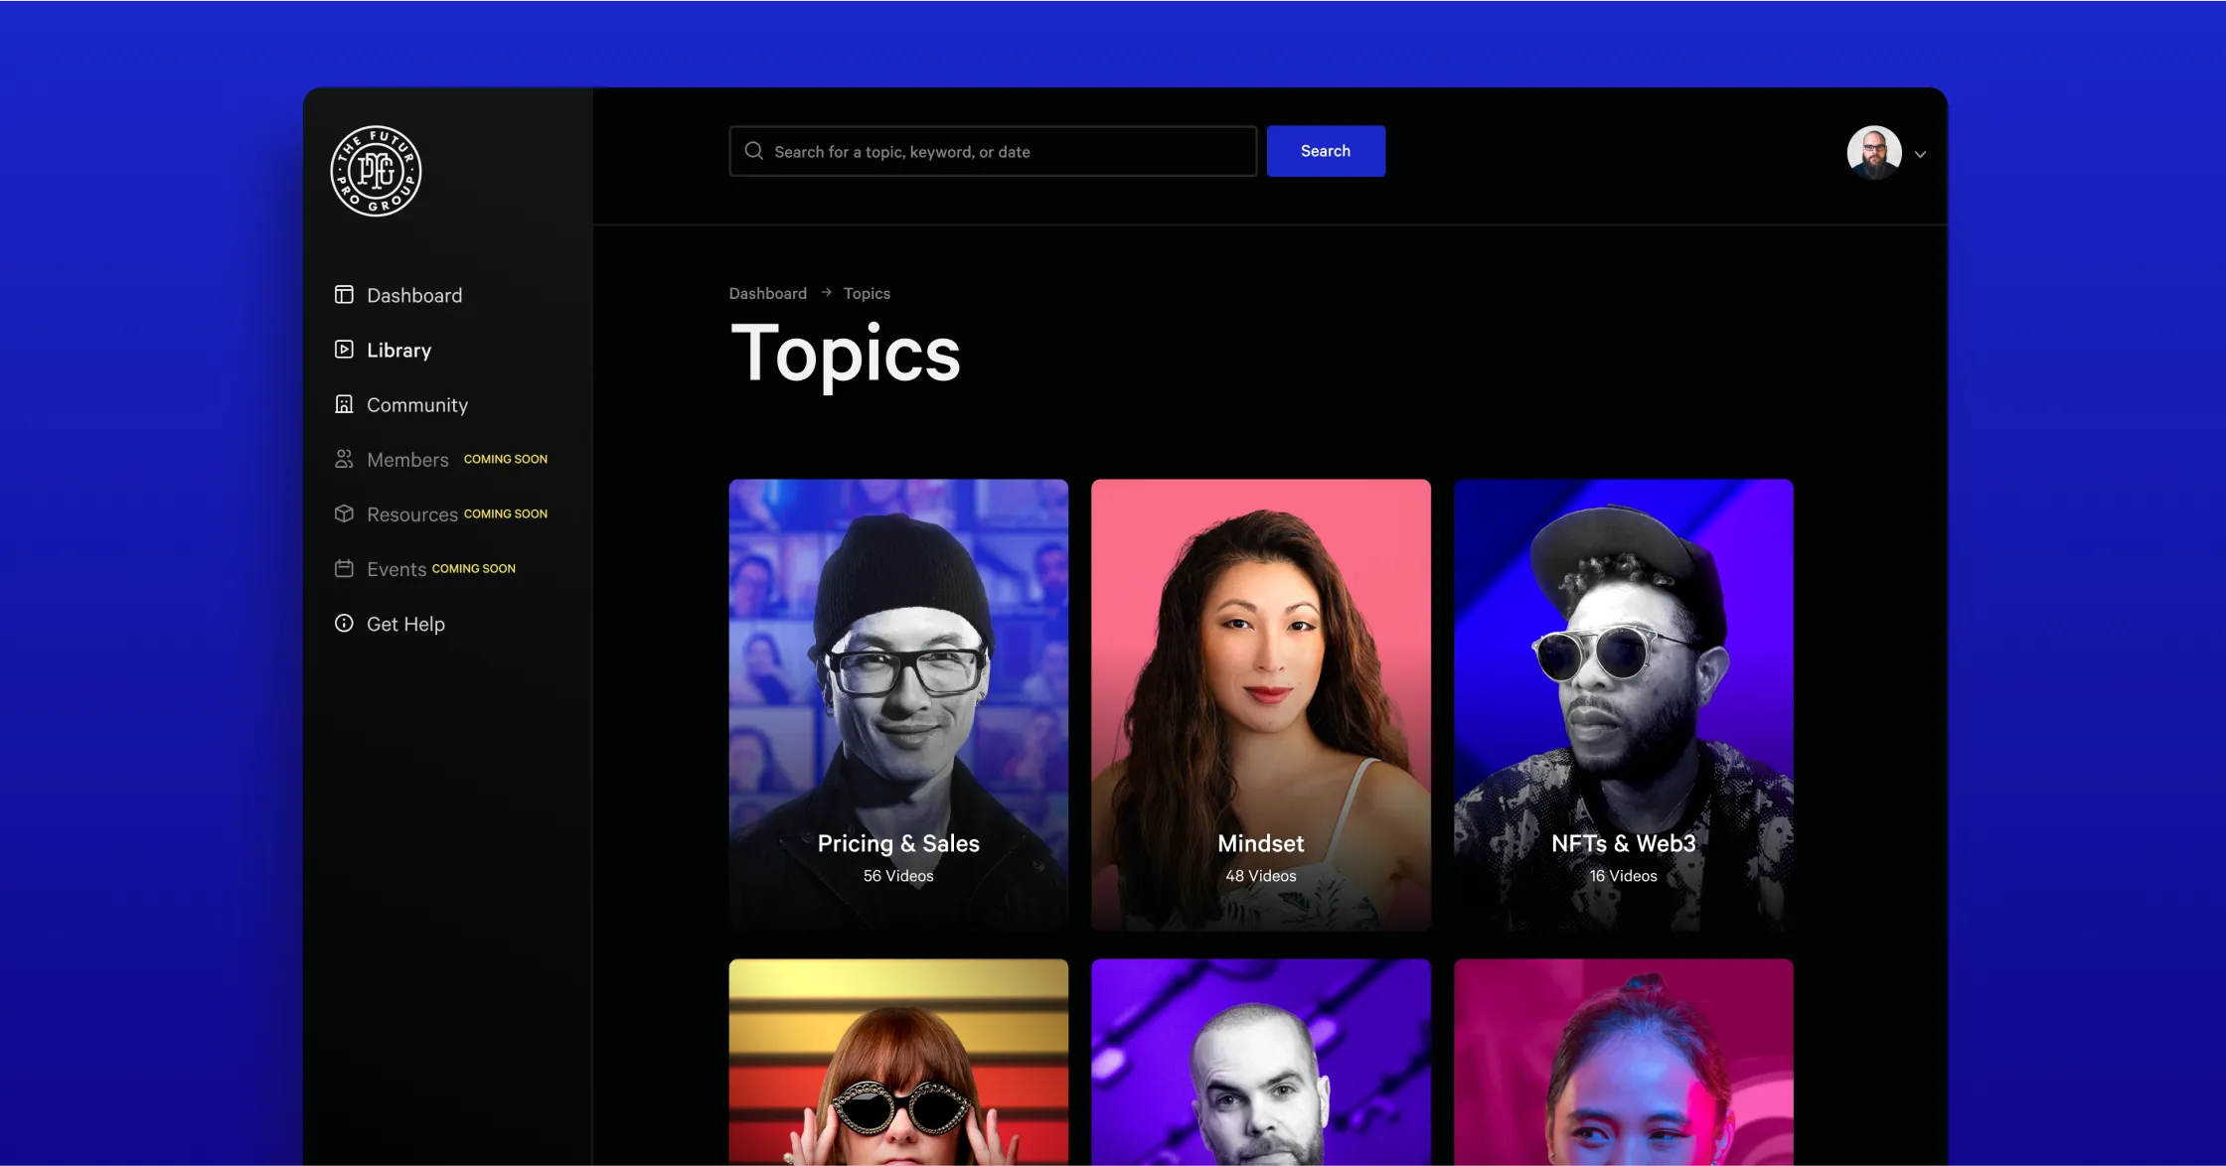The width and height of the screenshot is (2226, 1166).
Task: Open the NFTs & Web3 topic card
Action: 1624,705
